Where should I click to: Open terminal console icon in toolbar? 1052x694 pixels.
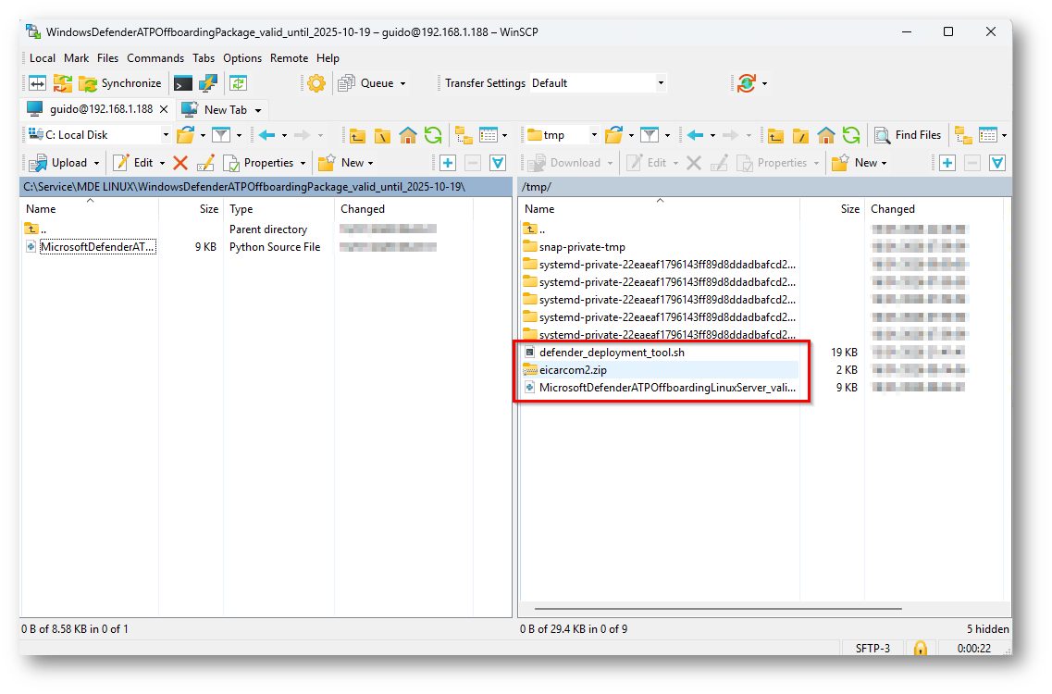pos(183,83)
